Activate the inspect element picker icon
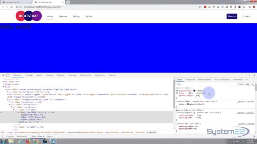 coord(3,75)
